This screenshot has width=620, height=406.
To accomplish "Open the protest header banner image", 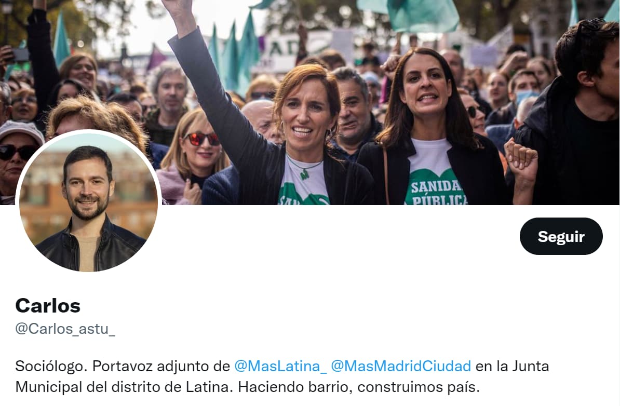I will (x=310, y=102).
